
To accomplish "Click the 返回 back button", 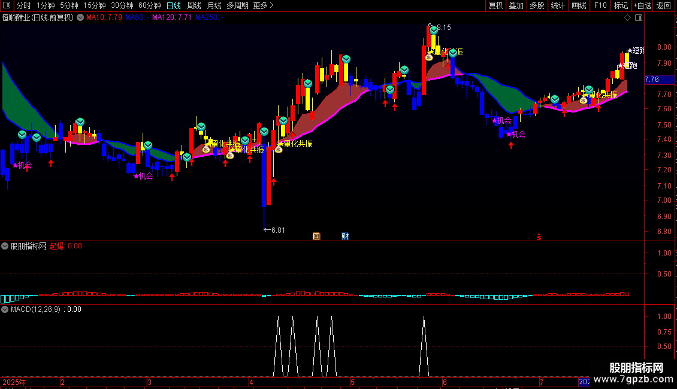I will click(x=664, y=5).
